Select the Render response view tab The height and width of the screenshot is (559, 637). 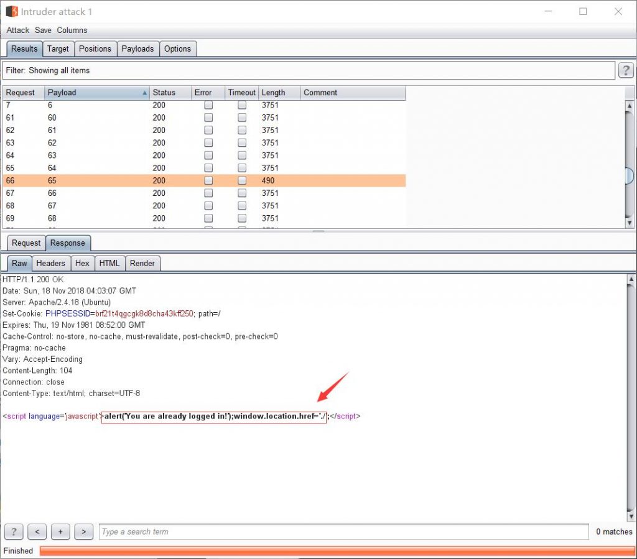(x=142, y=263)
